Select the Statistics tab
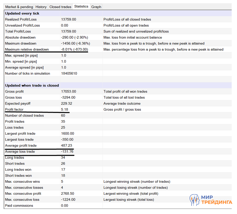This screenshot has height=214, width=237. [x=81, y=6]
